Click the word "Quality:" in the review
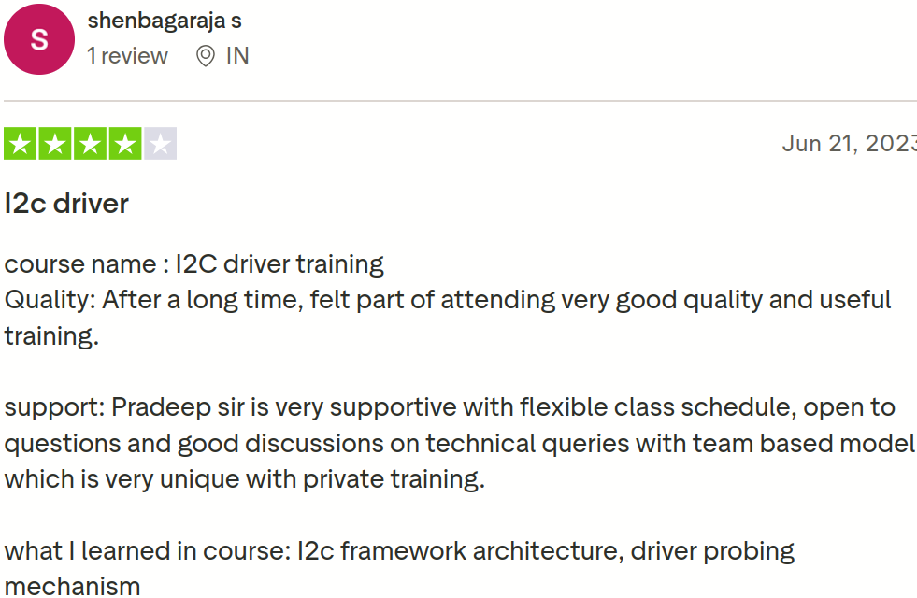Screen dimensions: 917x598 (x=50, y=300)
